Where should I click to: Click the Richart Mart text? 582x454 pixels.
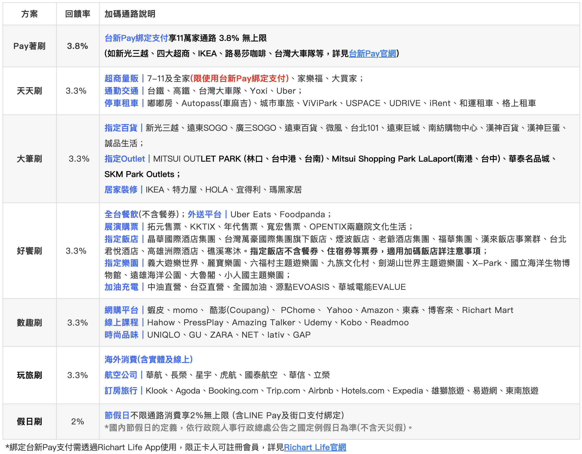pyautogui.click(x=488, y=310)
